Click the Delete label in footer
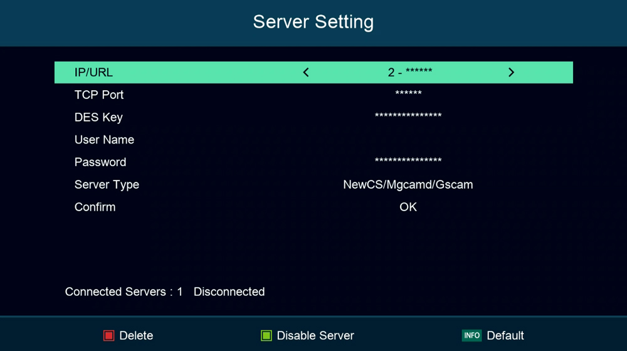 click(x=136, y=336)
